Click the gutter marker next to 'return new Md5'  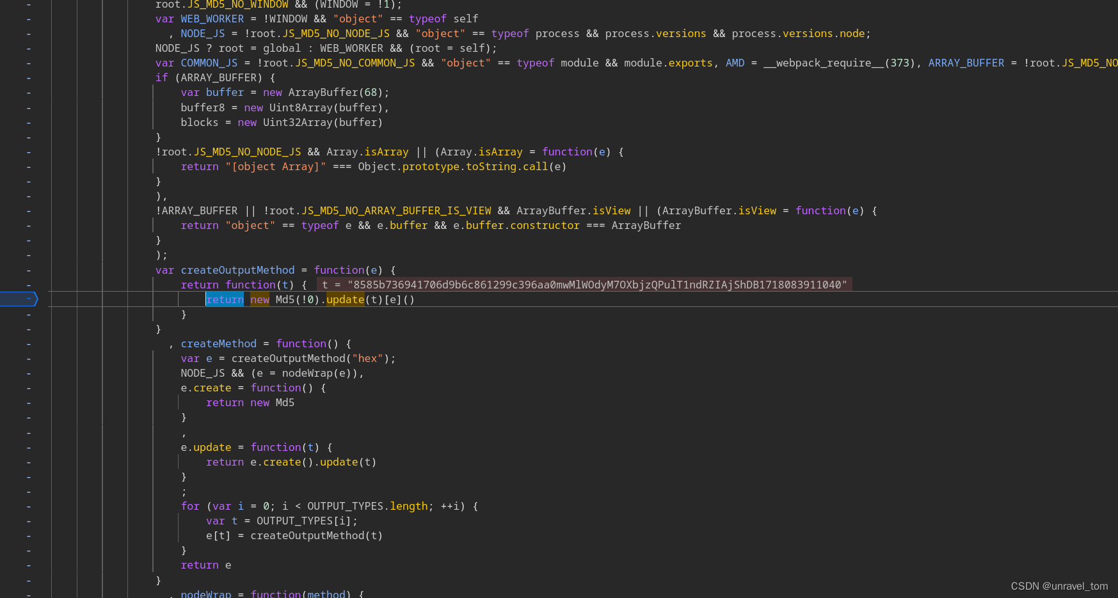[x=29, y=403]
